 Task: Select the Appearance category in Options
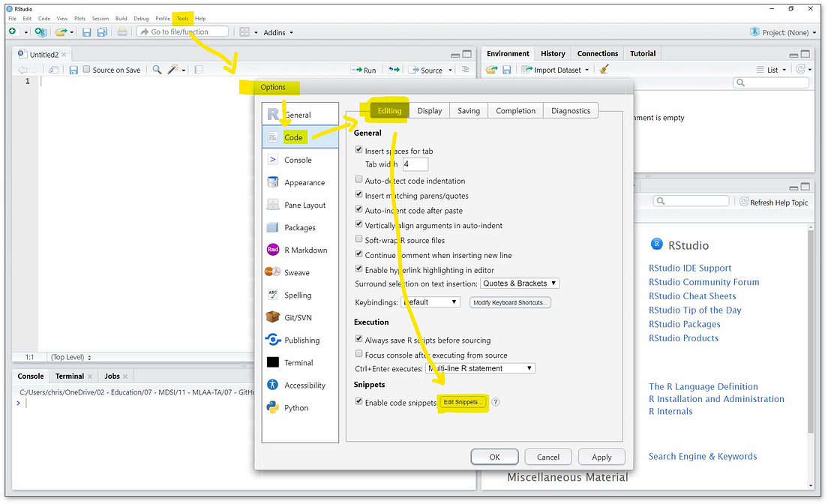(300, 182)
